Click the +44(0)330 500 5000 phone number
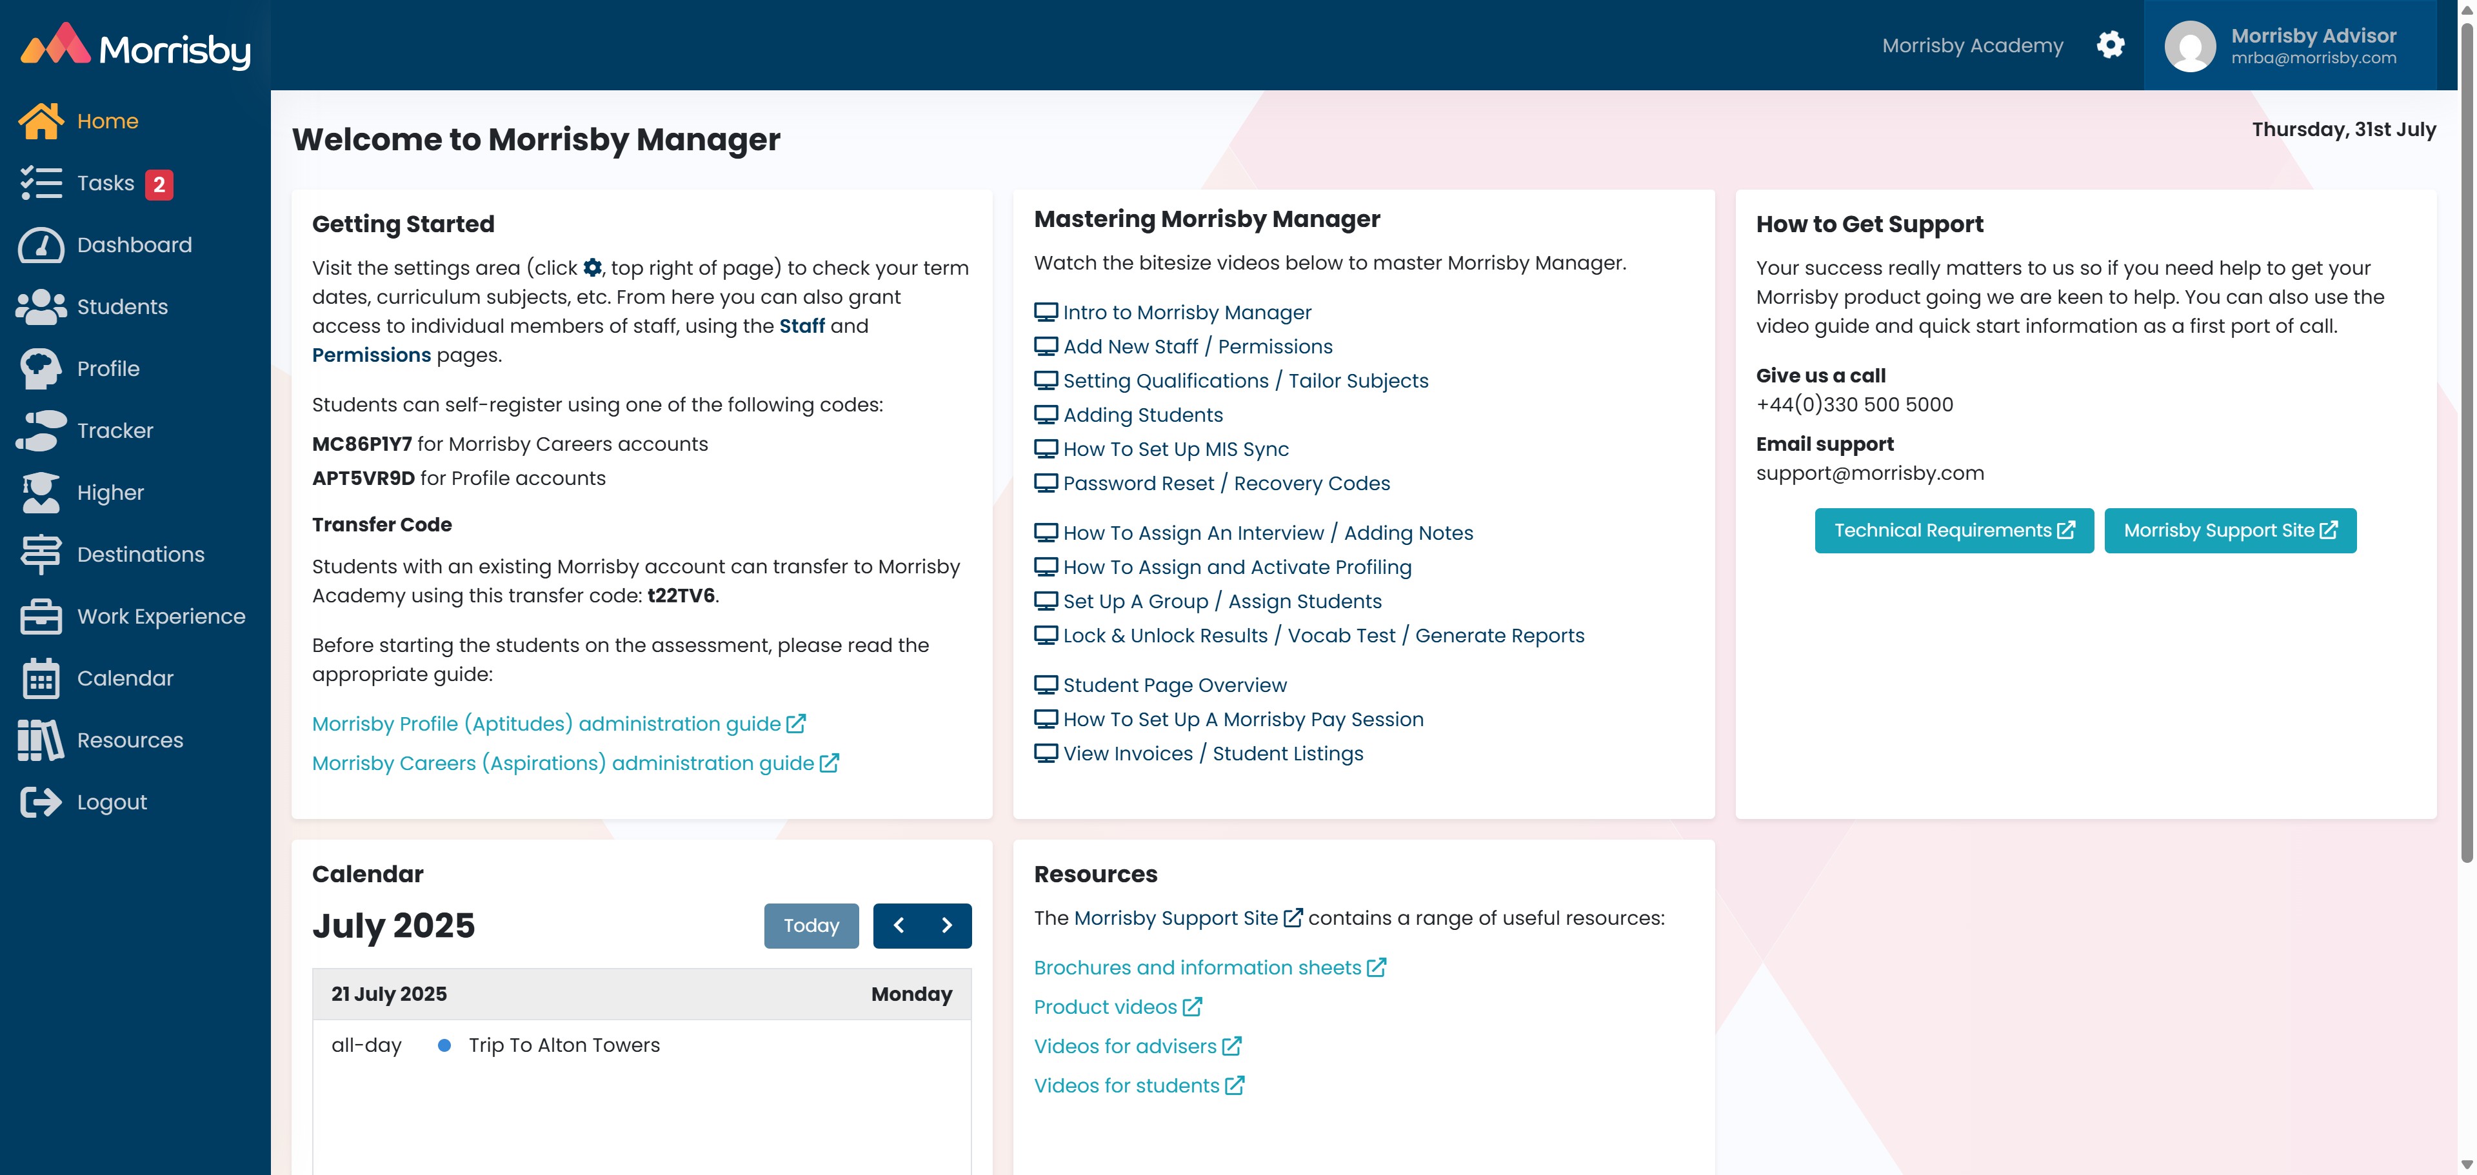This screenshot has width=2477, height=1175. tap(1854, 405)
